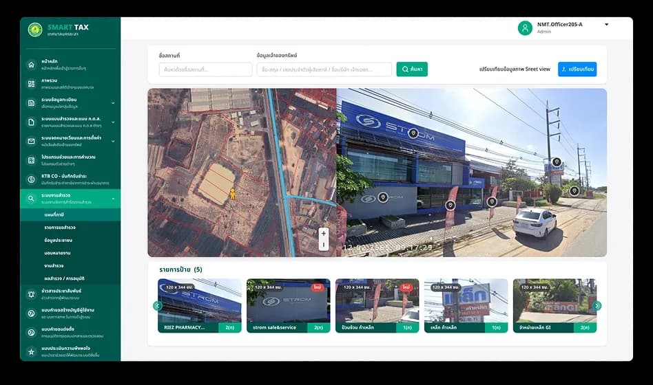The height and width of the screenshot is (385, 653).
Task: Focus the place name search field
Action: coord(205,69)
